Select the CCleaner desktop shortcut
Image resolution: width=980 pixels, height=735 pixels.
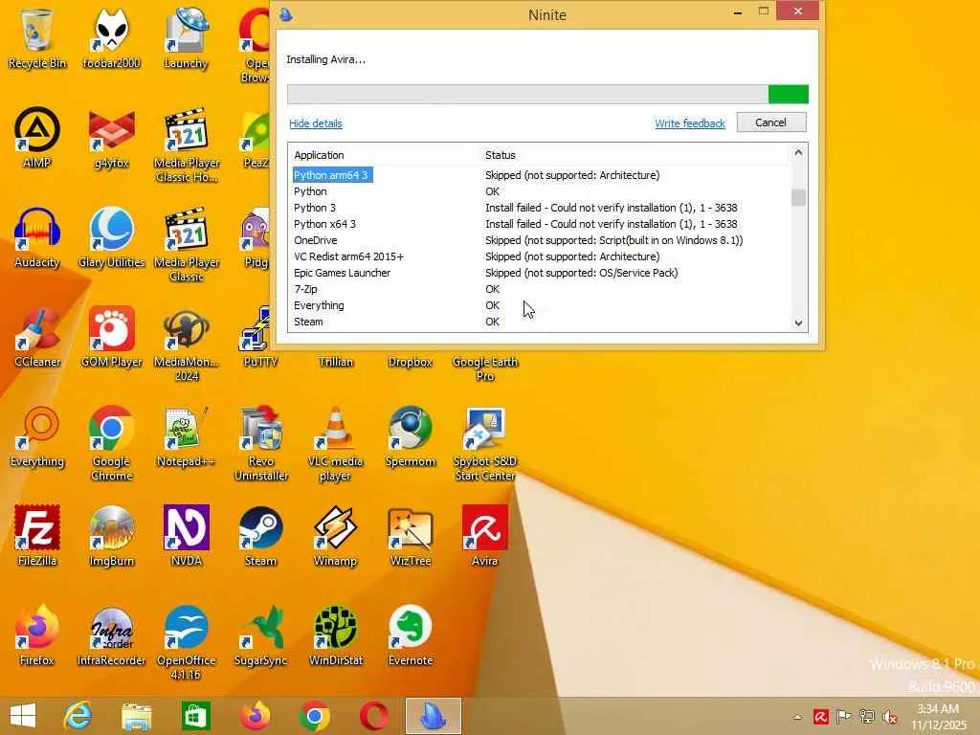37,337
